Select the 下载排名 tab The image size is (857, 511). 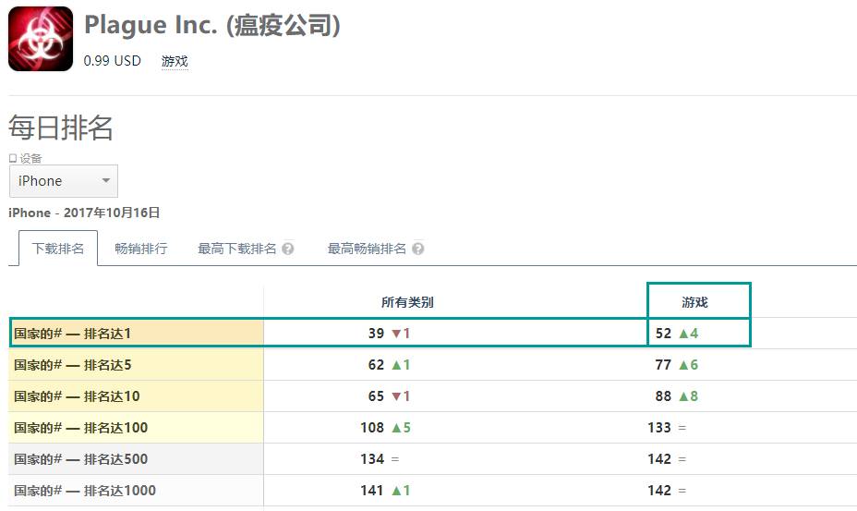tap(58, 249)
